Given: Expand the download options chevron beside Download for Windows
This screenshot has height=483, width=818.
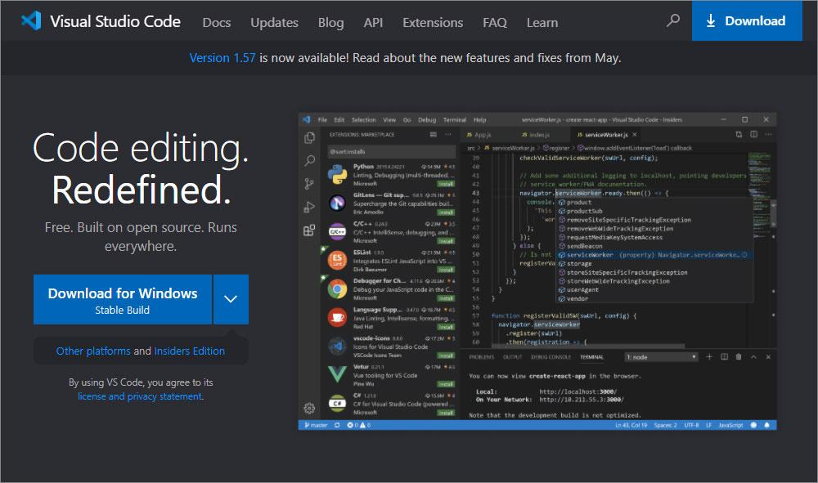Looking at the screenshot, I should (x=231, y=299).
